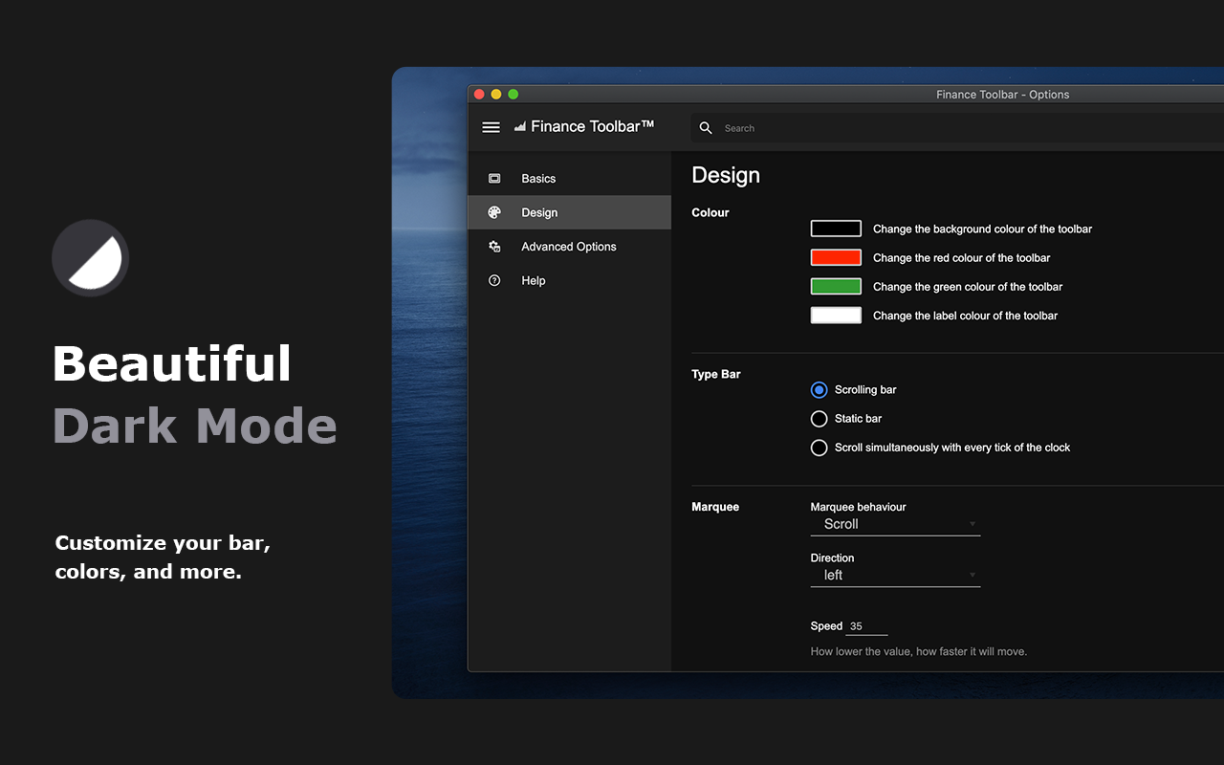
Task: Click 'Change the red colour of the toolbar' text
Action: (x=962, y=258)
